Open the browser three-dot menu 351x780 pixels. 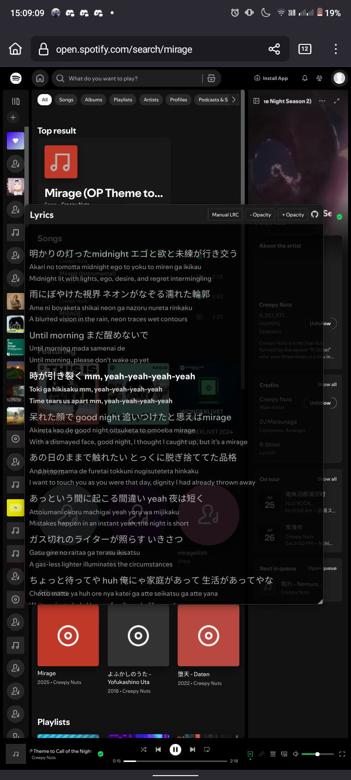(336, 49)
